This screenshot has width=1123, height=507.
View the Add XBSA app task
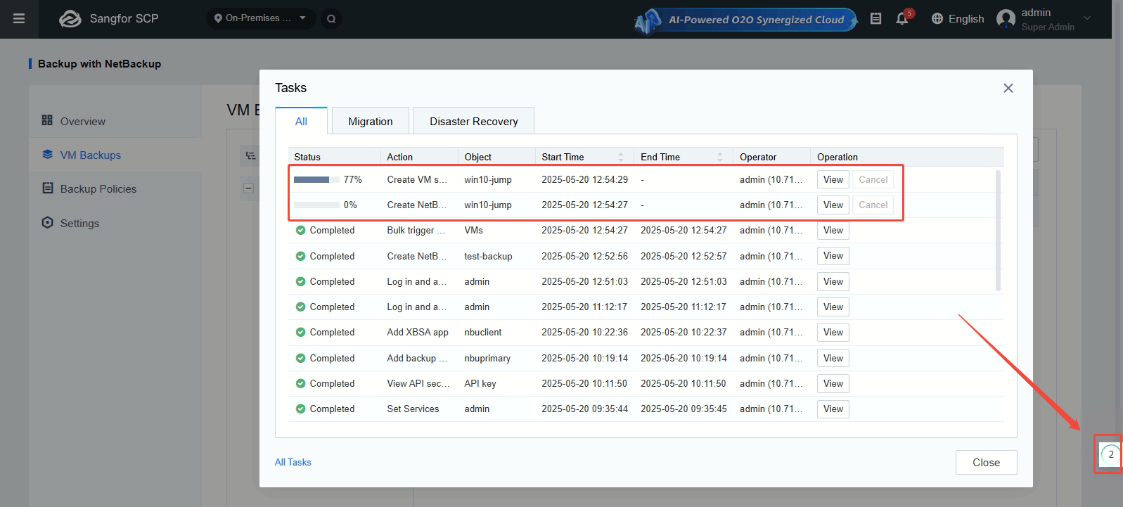833,332
